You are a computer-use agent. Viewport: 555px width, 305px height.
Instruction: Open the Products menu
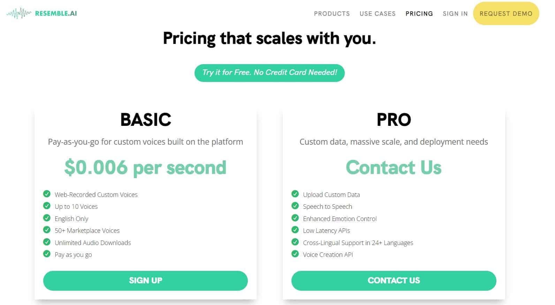332,14
